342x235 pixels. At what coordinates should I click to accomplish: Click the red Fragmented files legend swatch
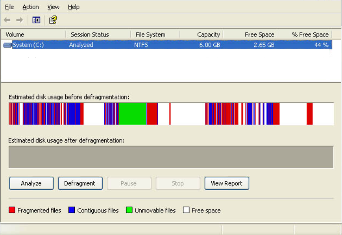[12, 210]
